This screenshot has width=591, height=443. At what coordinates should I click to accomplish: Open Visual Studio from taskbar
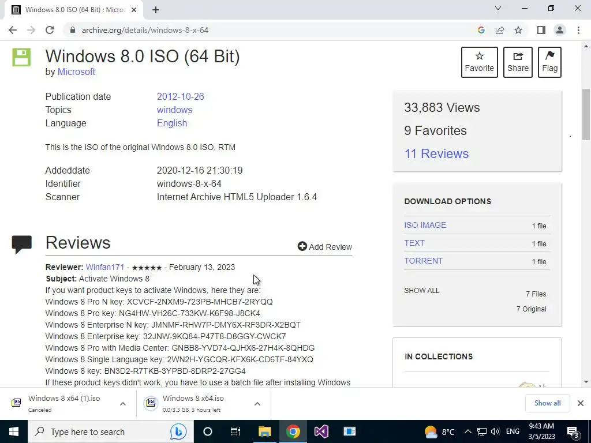[x=321, y=431]
